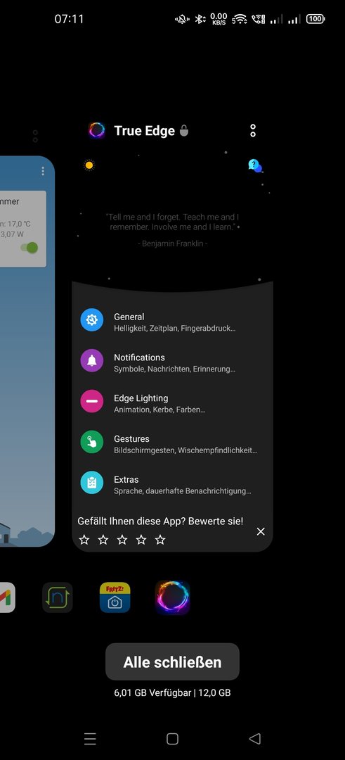Open the left app card's three-dot menu
This screenshot has width=345, height=760.
point(35,137)
